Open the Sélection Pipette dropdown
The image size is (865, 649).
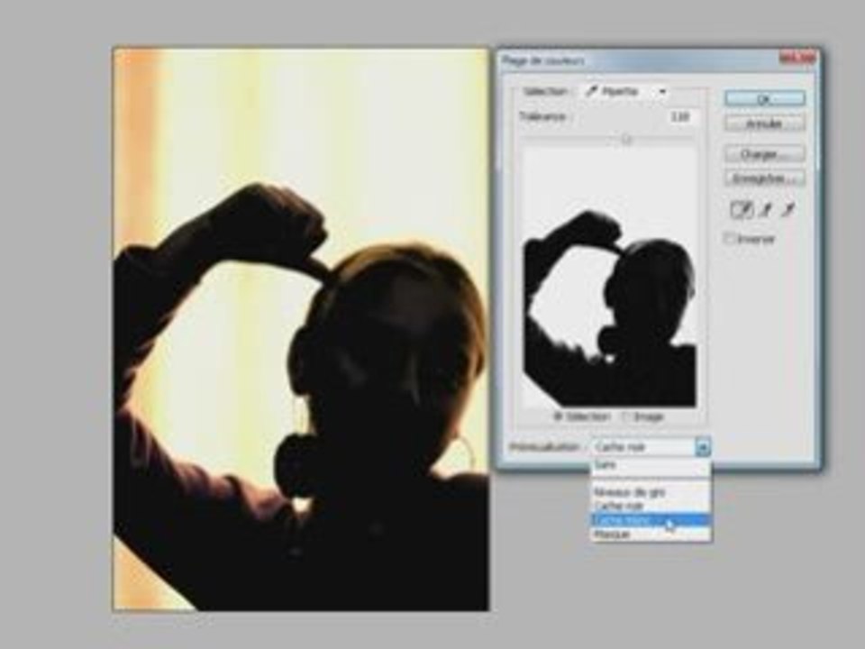tap(627, 92)
